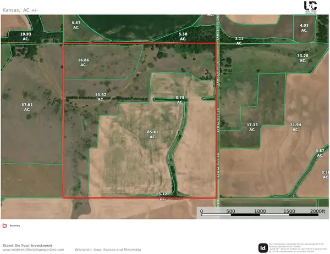Click the 1000 mark on scale bar

pyautogui.click(x=260, y=211)
